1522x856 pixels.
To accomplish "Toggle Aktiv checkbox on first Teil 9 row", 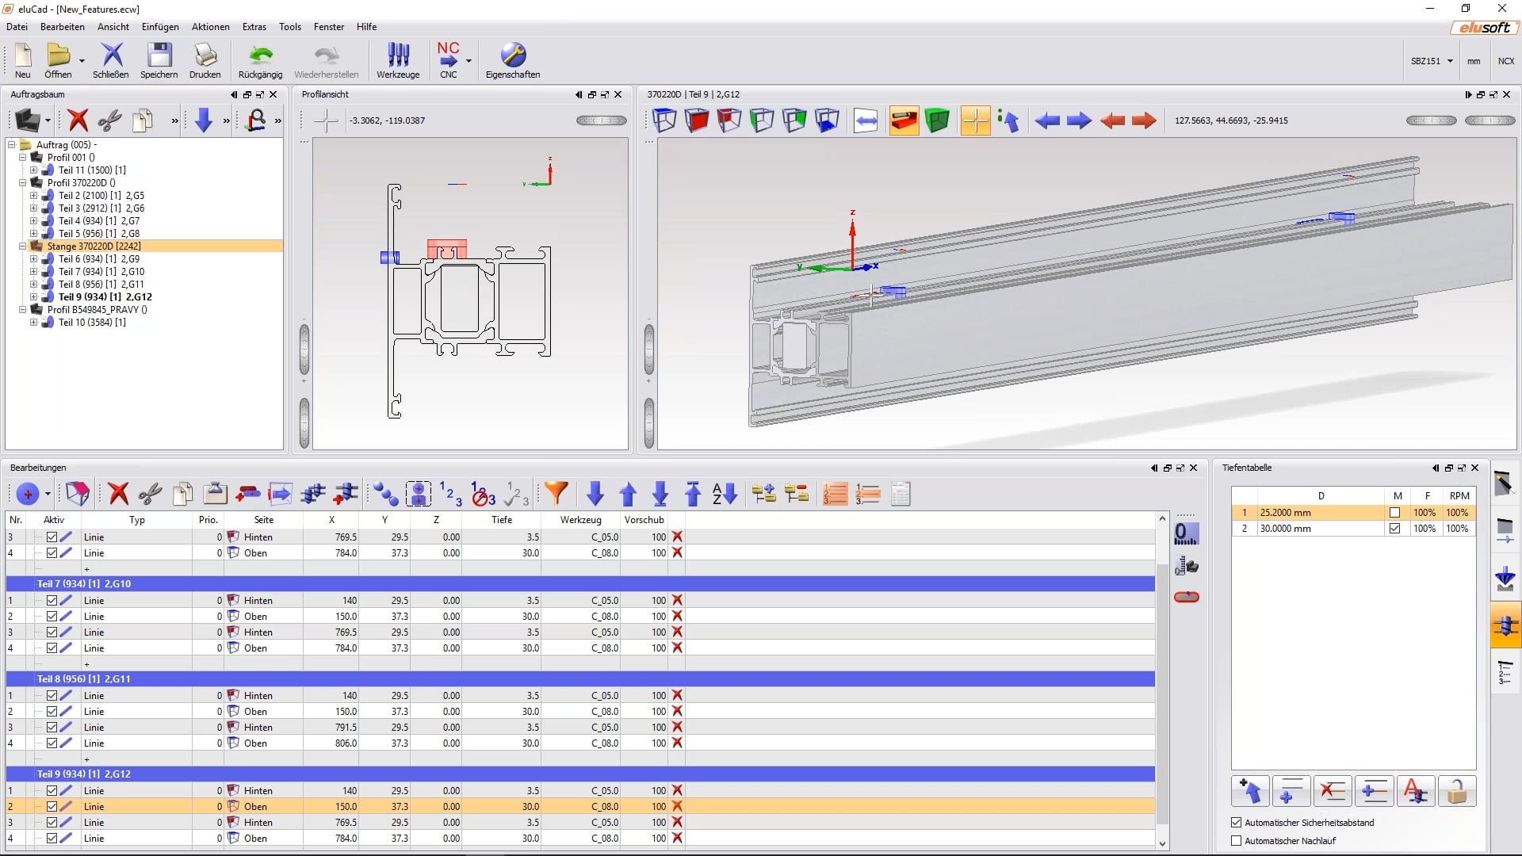I will [53, 790].
